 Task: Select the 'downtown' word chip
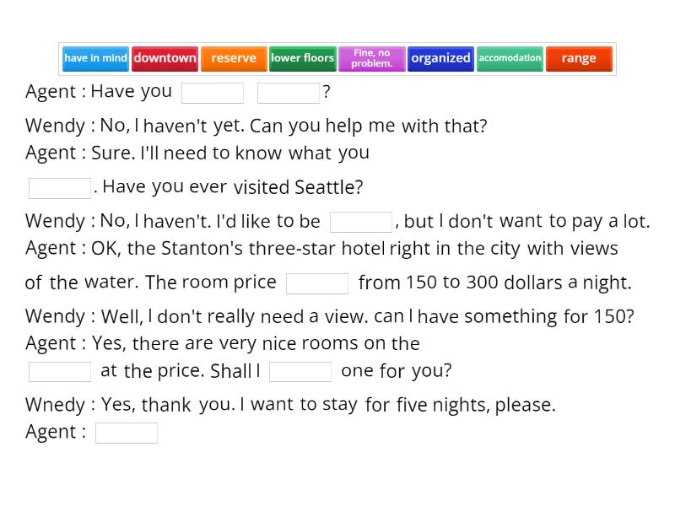[165, 58]
